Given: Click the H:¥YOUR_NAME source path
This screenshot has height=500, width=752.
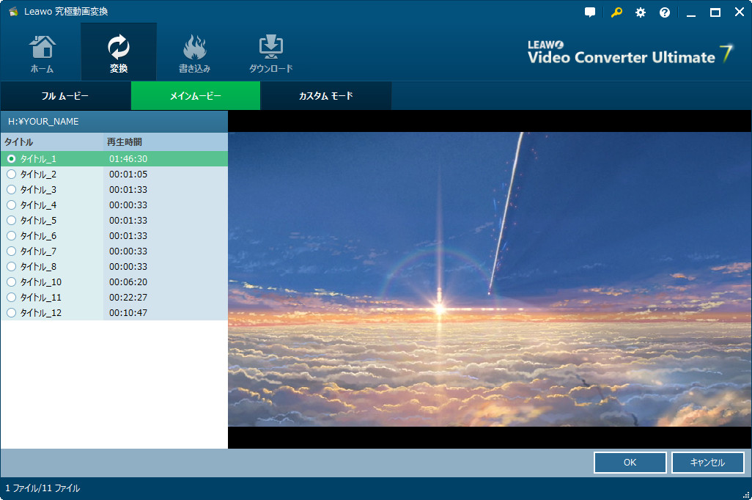Looking at the screenshot, I should (x=43, y=122).
